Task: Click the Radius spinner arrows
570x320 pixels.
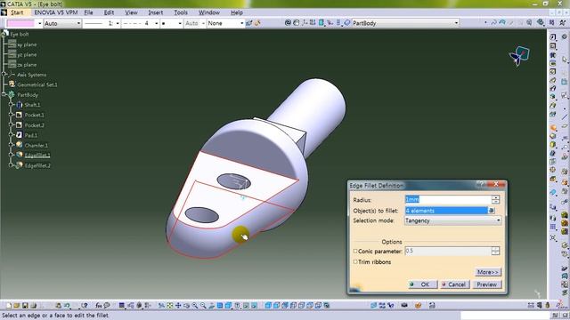Action: [x=495, y=199]
